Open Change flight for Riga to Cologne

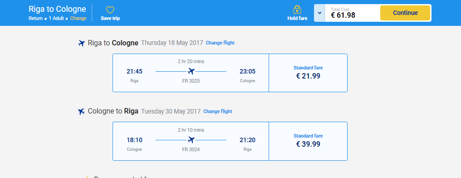tap(220, 43)
